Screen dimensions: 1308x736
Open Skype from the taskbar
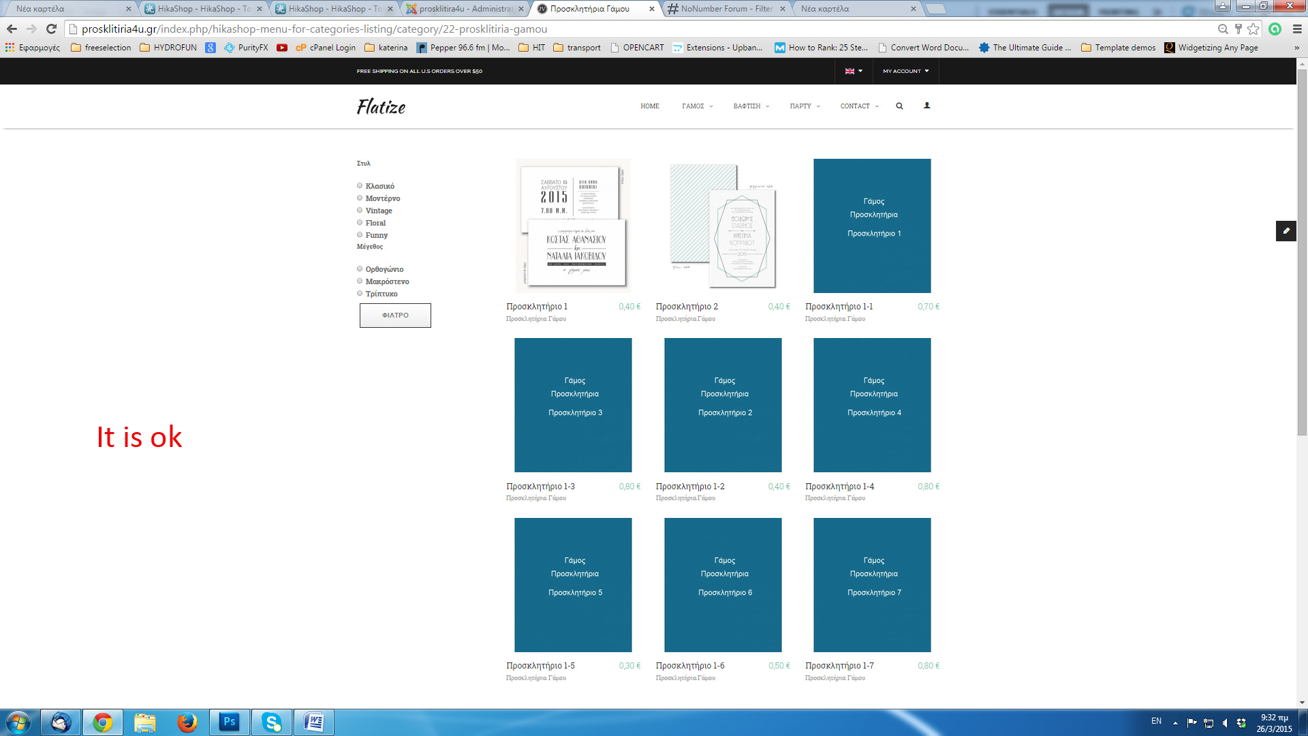(x=272, y=722)
